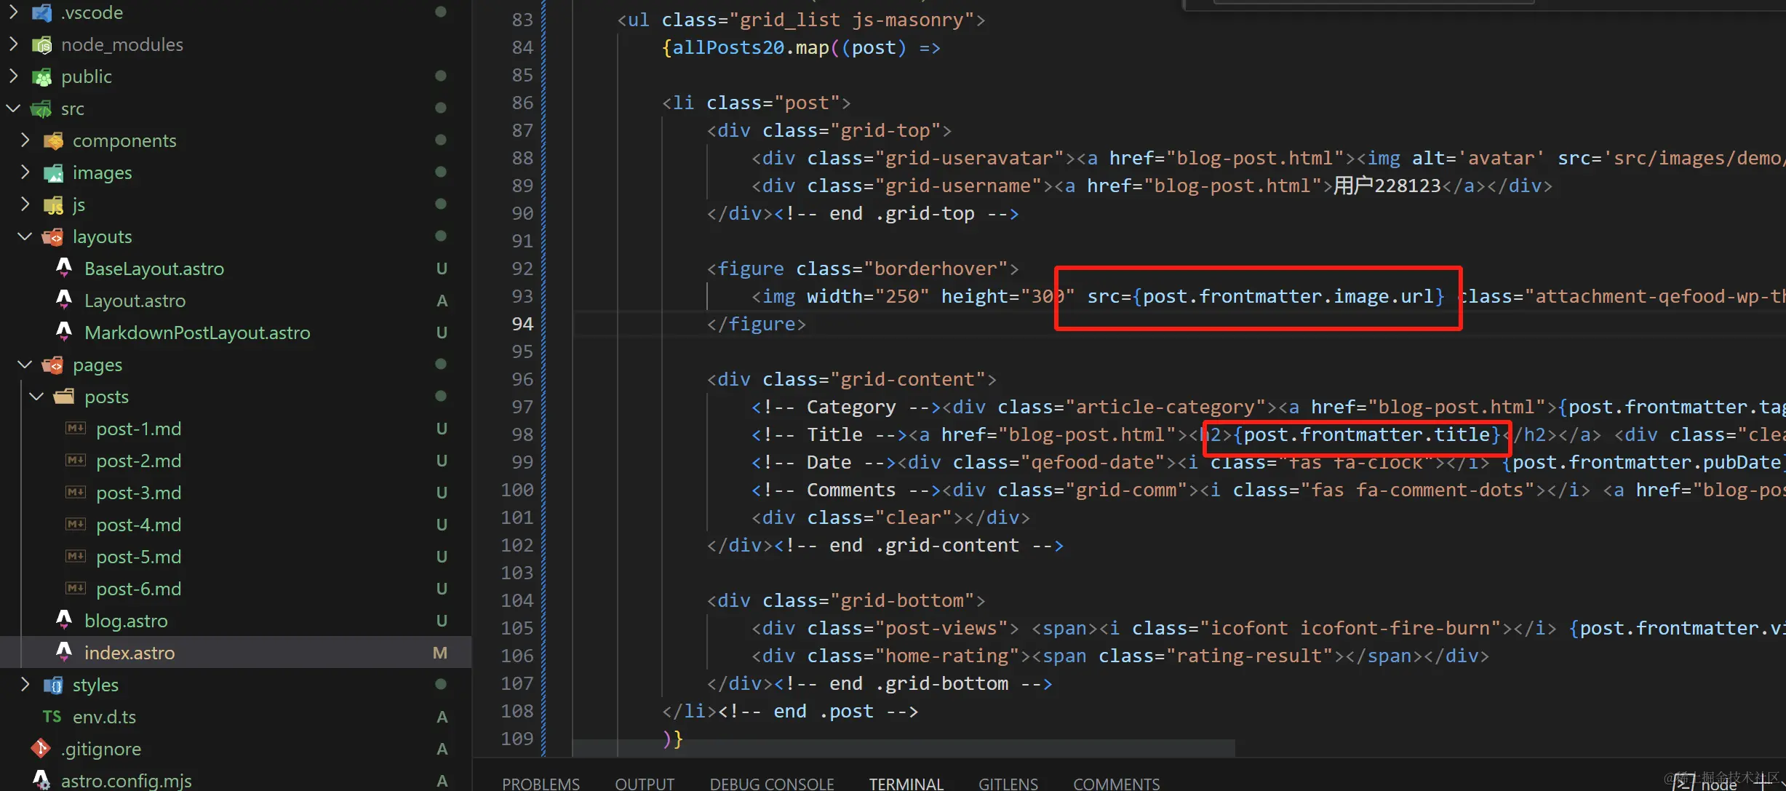Click the markdown icon of post-1.md
This screenshot has height=791, width=1786.
(76, 429)
